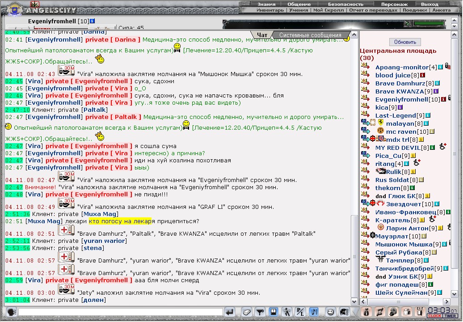463x322 pixels.
Task: Open the smileys face icon
Action: (331, 312)
